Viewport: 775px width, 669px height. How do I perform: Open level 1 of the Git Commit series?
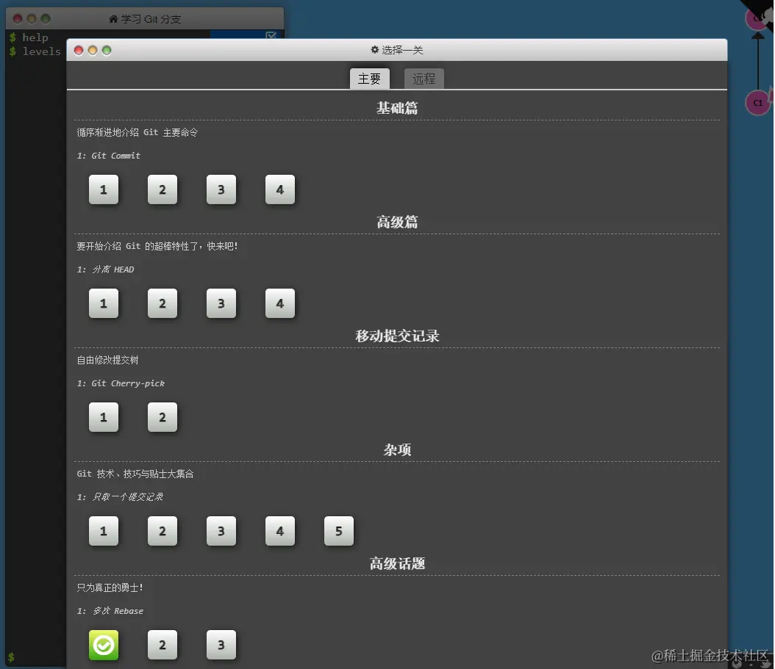click(x=104, y=189)
